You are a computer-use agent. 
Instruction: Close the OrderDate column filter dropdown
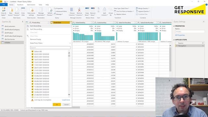point(71,23)
